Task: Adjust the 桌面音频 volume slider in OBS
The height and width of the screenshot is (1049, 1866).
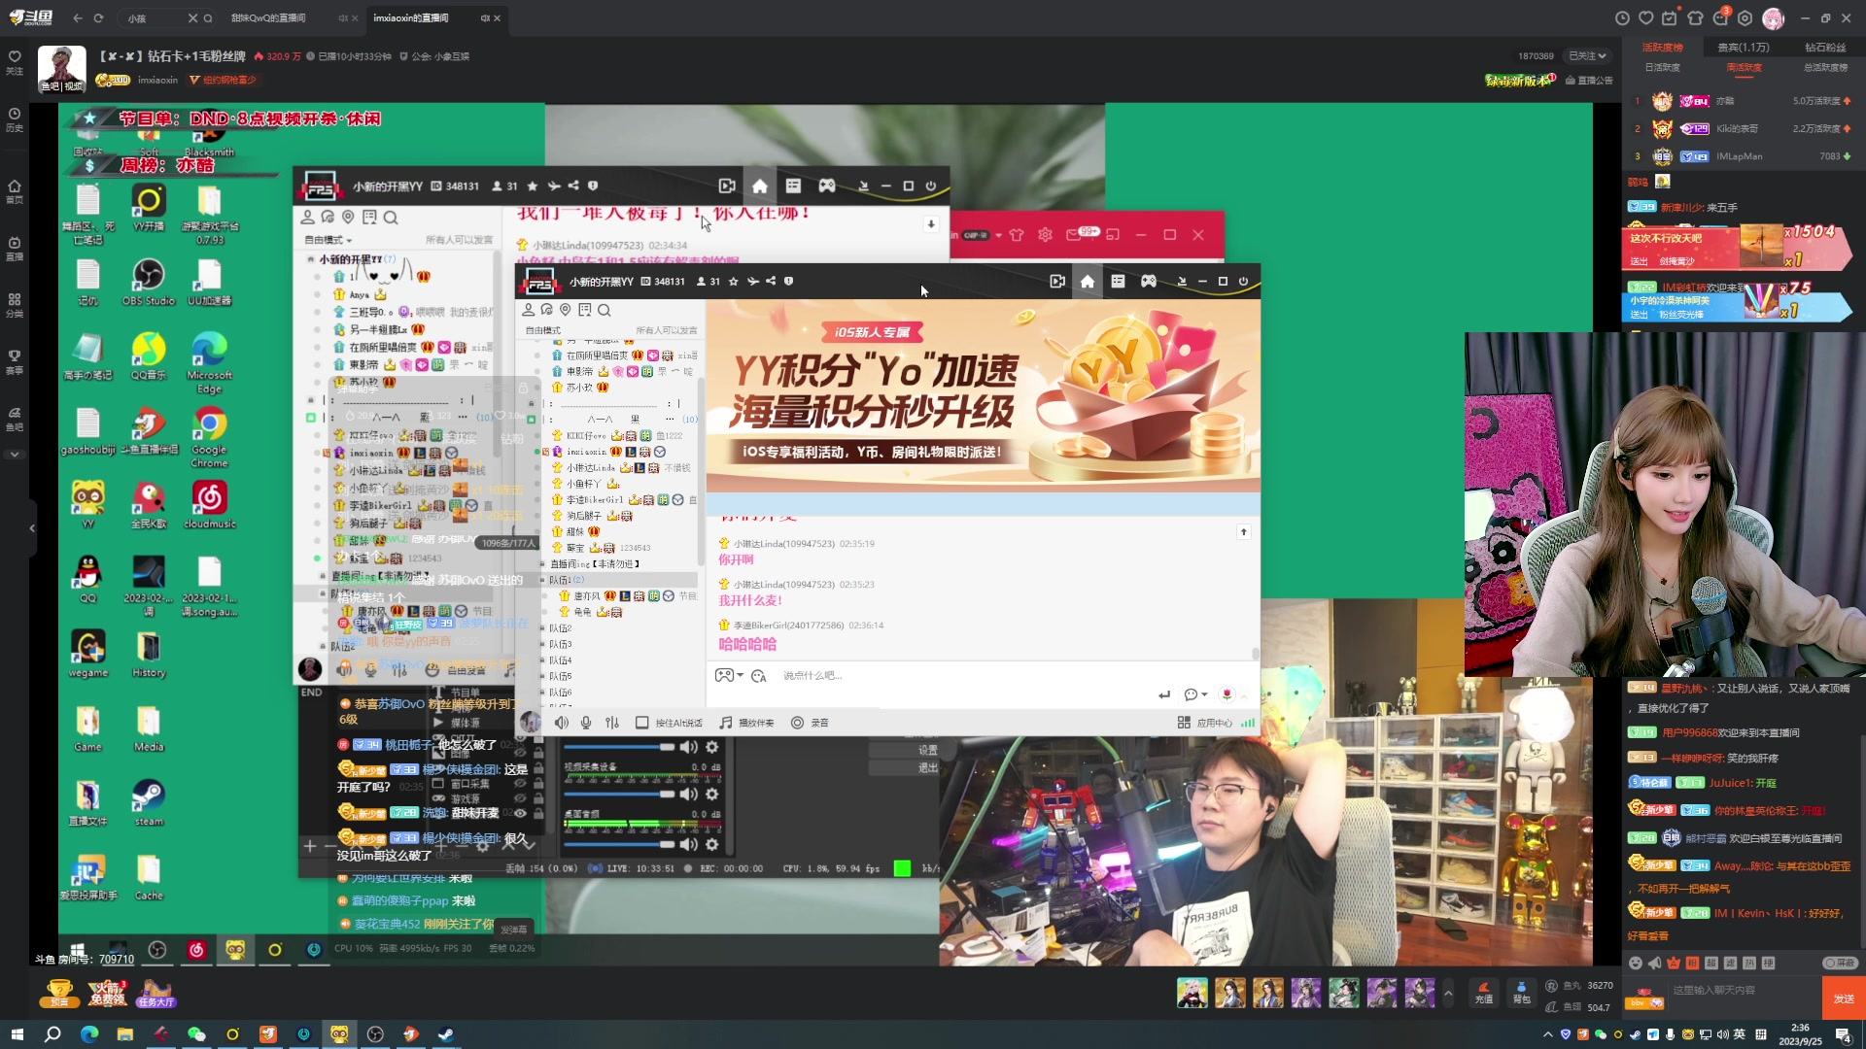Action: 619,843
